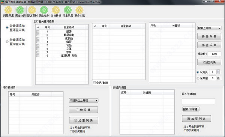This screenshot has height=137, width=225.
Task: Click 添加至列表 button below 提取数
Action: click(209, 62)
